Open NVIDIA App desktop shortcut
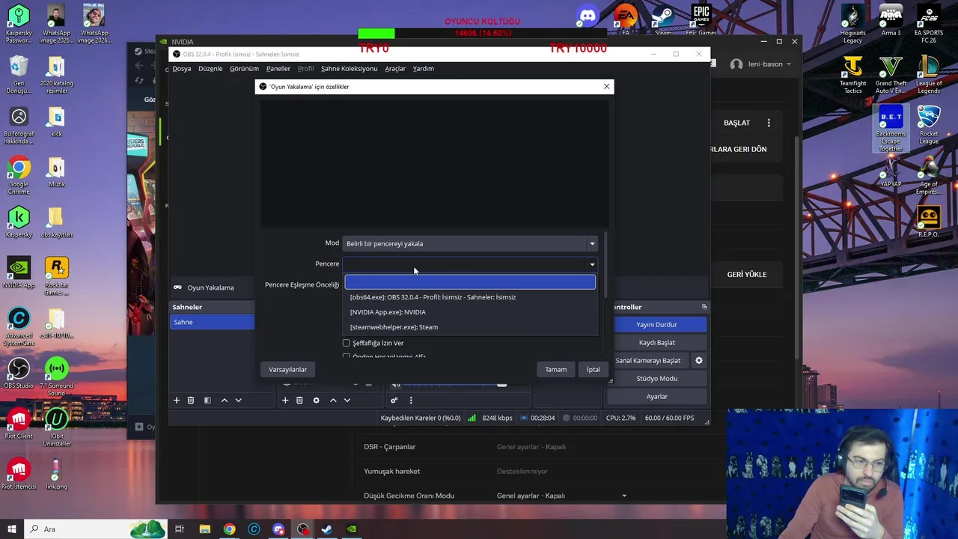The width and height of the screenshot is (958, 539). point(19,272)
